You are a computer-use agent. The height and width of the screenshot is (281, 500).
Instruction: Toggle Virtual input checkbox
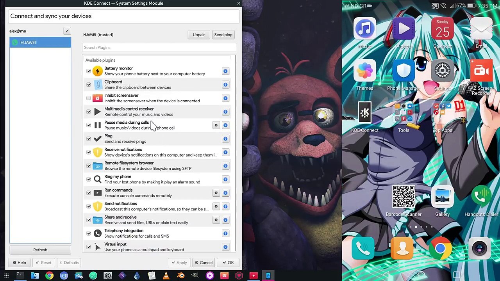coord(89,247)
